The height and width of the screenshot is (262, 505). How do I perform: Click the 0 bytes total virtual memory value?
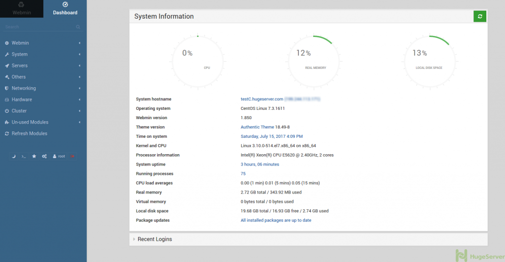[253, 201]
